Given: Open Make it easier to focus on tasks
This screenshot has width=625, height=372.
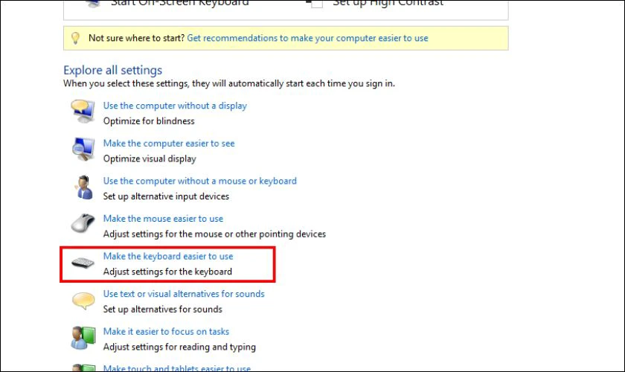Looking at the screenshot, I should coord(166,331).
